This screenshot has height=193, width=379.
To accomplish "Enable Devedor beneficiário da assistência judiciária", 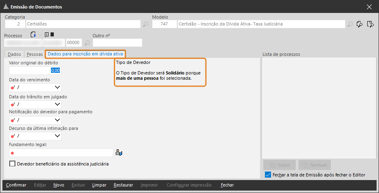I will (x=12, y=164).
